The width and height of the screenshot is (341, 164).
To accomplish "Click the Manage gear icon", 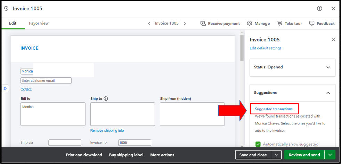I will pyautogui.click(x=250, y=24).
